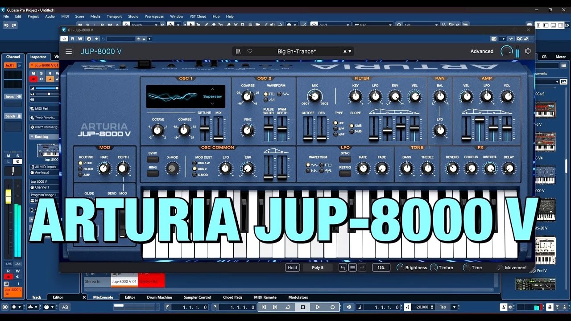Viewport: 571px width, 321px height.
Task: Switch to the Drum Machine tab
Action: click(x=159, y=297)
